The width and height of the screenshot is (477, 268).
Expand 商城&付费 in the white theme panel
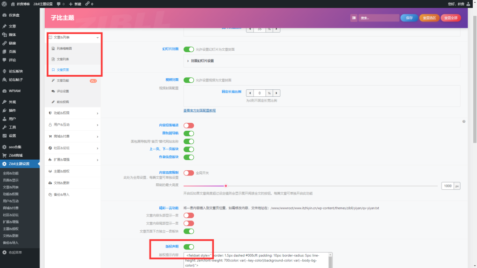(x=73, y=136)
